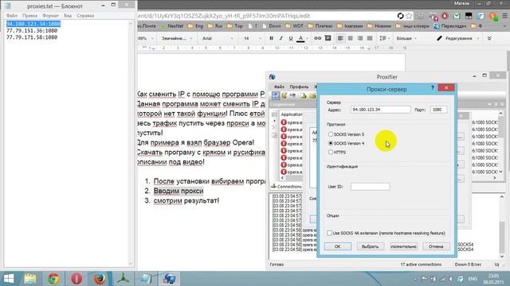The height and width of the screenshot is (286, 510).
Task: Switch to Chrome from the taskbar
Action: 53,279
